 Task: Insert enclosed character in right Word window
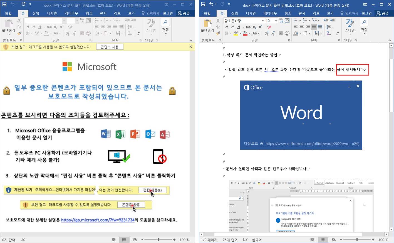[287, 33]
